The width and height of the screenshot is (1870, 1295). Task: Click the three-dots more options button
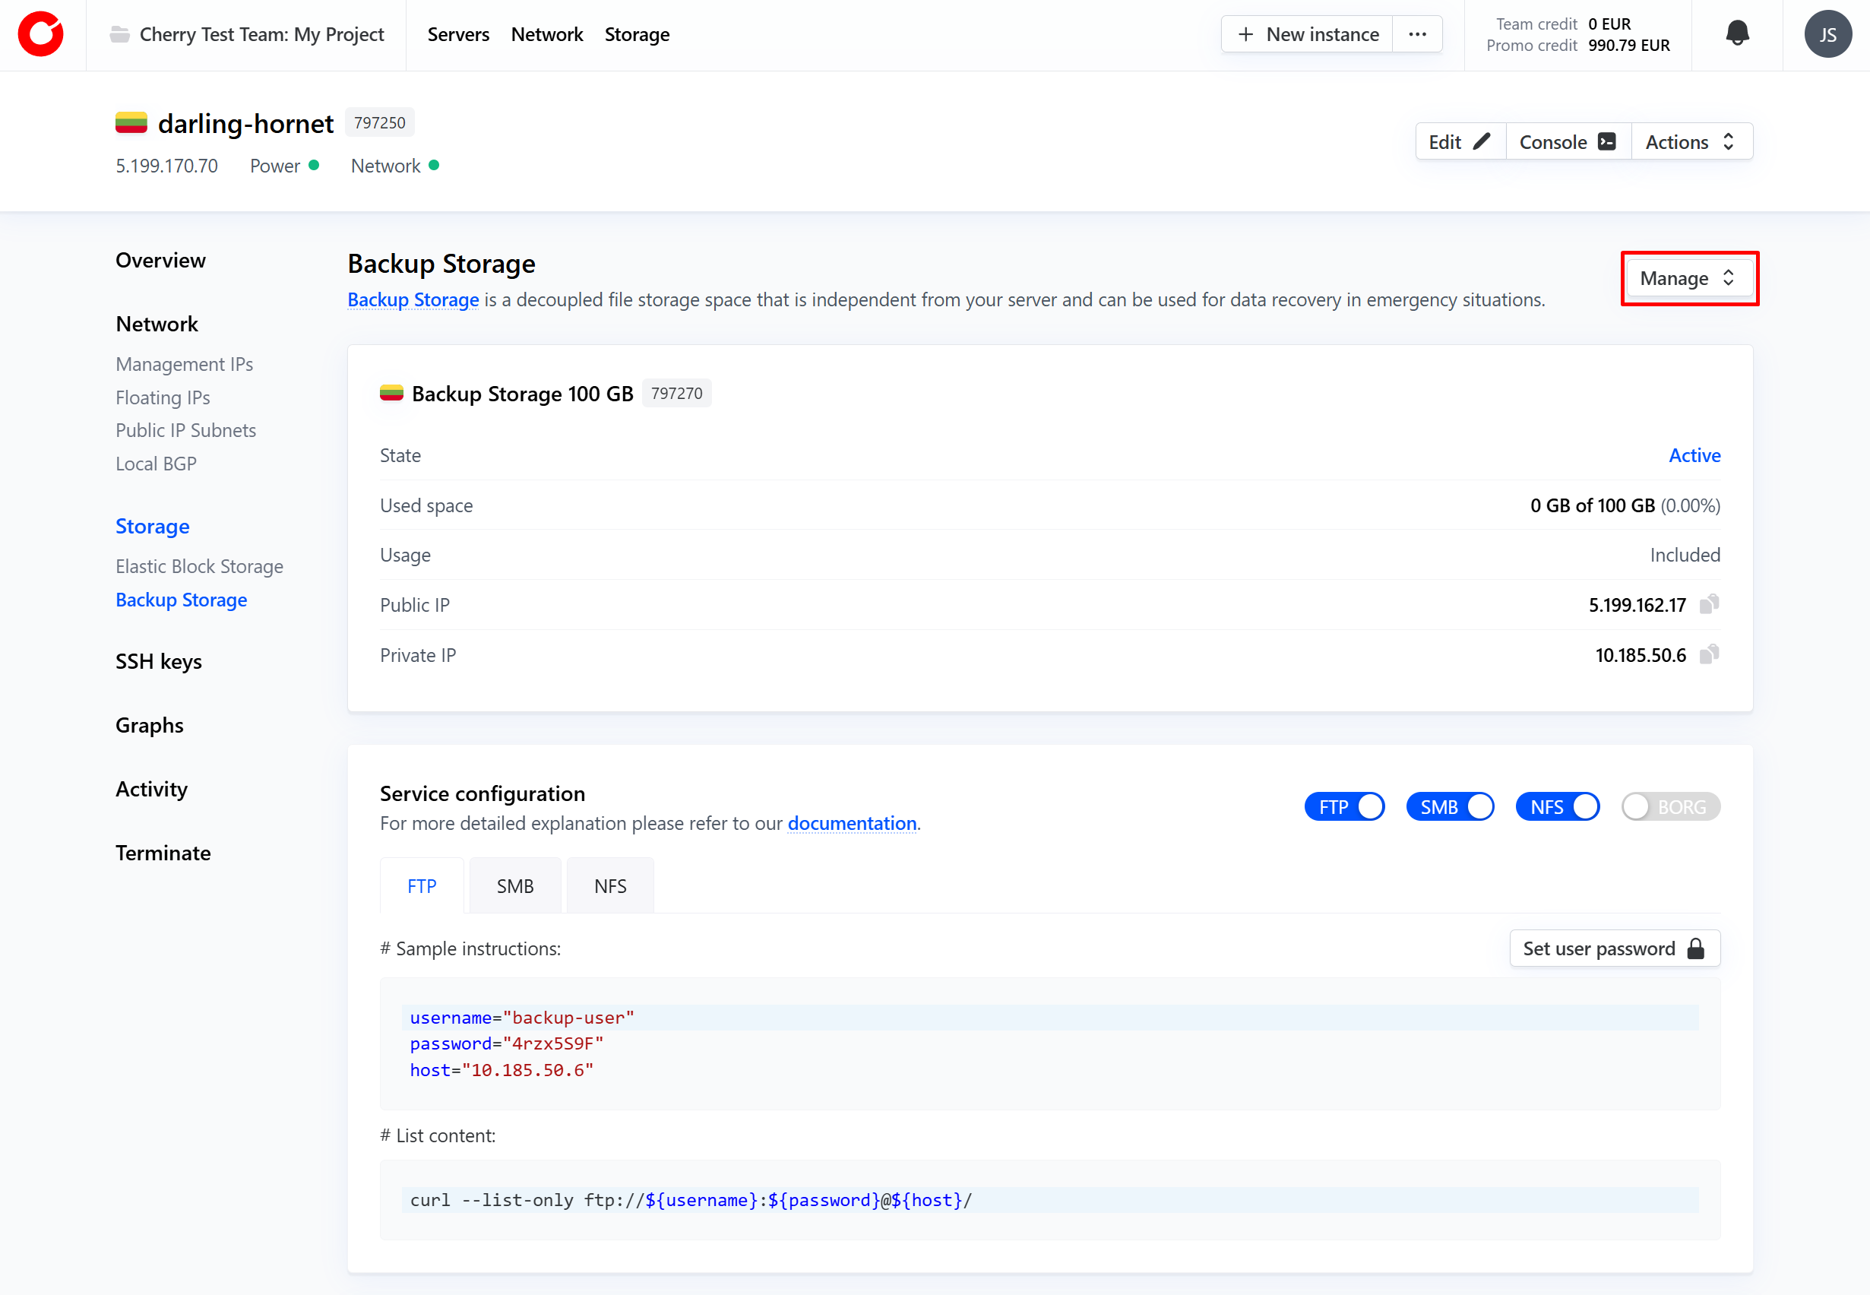pyautogui.click(x=1417, y=34)
